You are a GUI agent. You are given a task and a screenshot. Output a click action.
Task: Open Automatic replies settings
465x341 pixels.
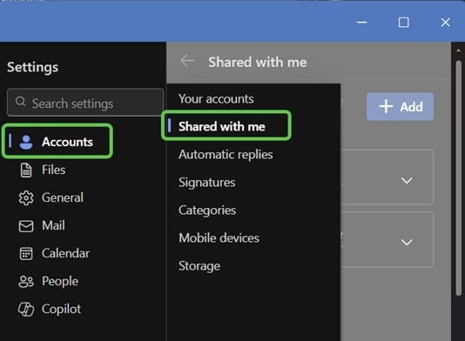226,155
